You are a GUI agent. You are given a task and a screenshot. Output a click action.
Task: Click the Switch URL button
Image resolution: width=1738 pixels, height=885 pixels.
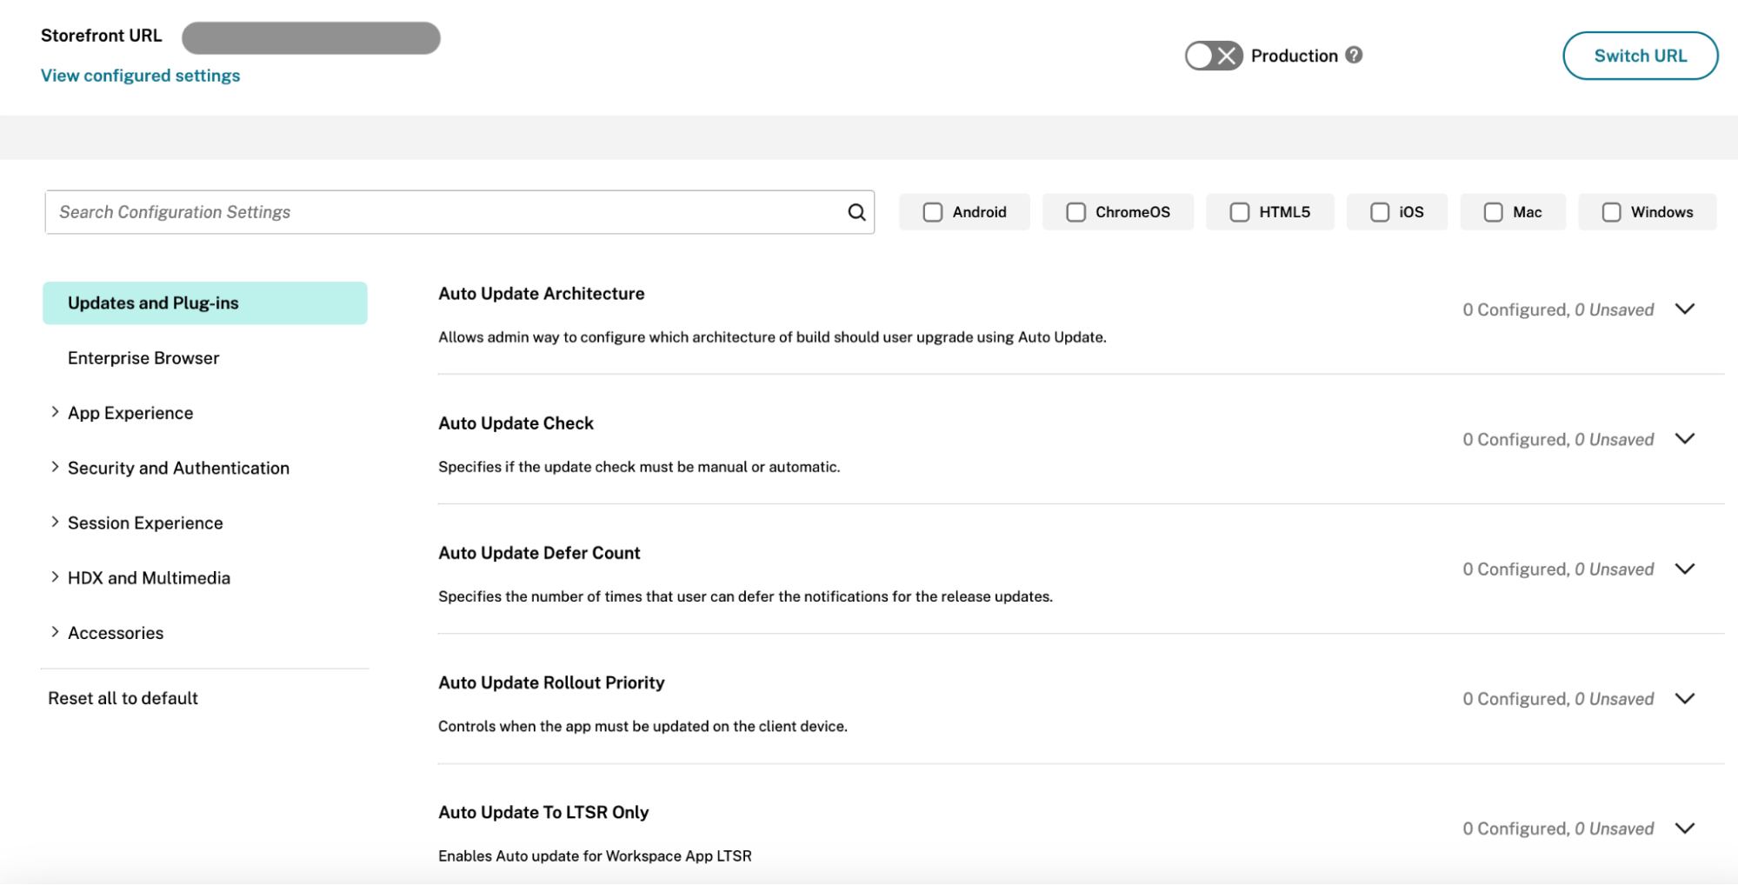point(1640,56)
